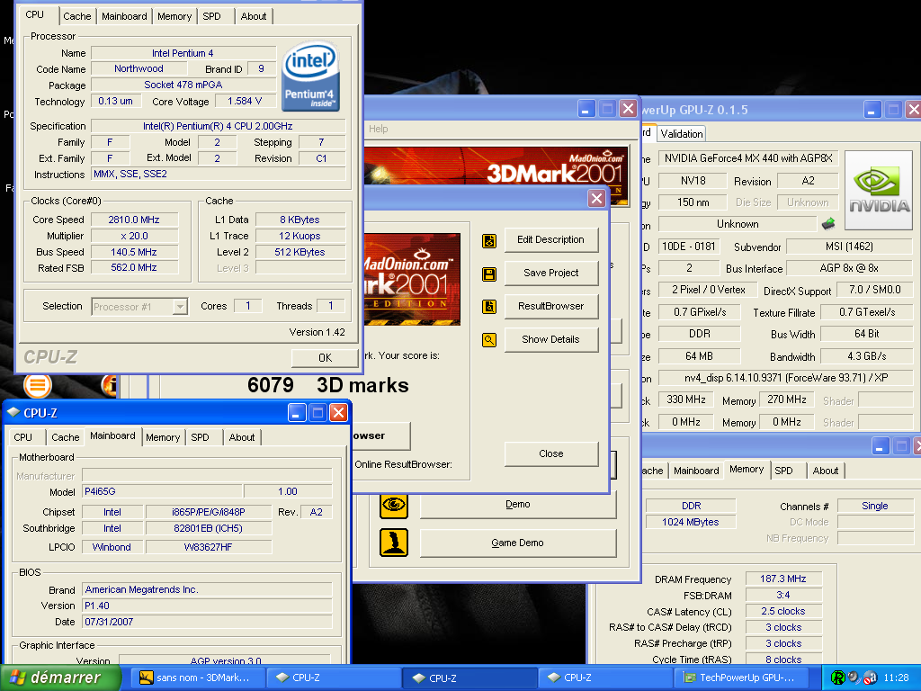Click the Show Details magnifier icon
Viewport: 921px width, 691px height.
[x=488, y=339]
